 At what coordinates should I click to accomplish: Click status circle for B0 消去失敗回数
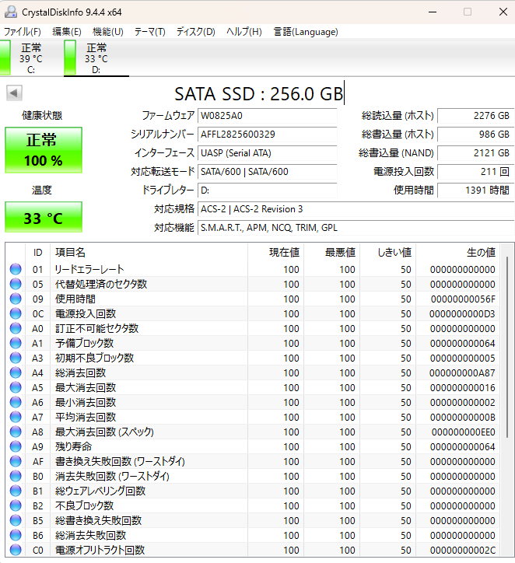[16, 476]
